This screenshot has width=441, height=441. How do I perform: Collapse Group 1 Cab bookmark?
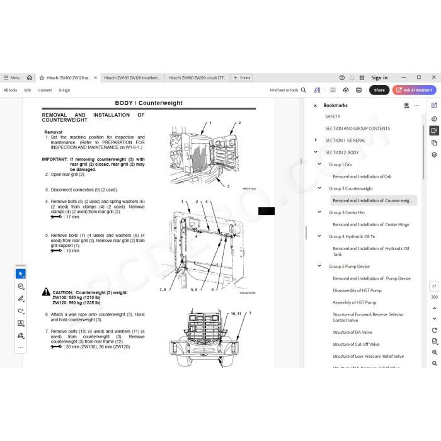[319, 164]
